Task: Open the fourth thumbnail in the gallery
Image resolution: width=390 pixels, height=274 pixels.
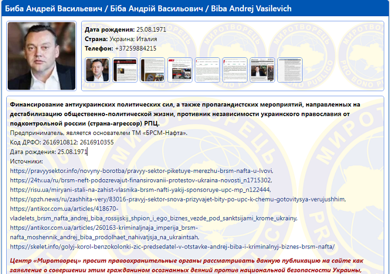Action: click(180, 70)
